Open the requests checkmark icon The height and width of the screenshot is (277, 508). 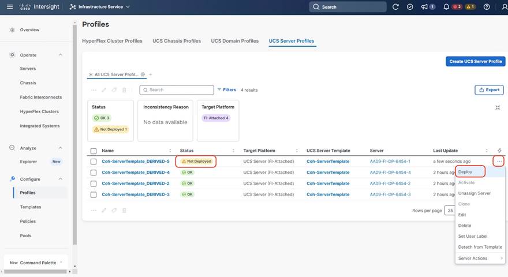click(x=410, y=7)
